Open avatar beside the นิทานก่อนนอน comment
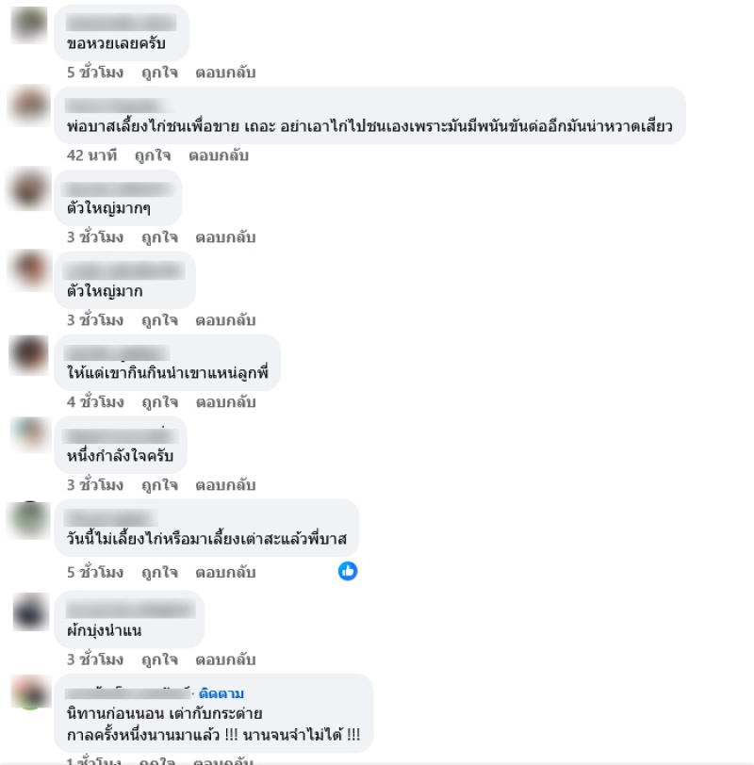Viewport: 754px width, 765px height. [30, 692]
